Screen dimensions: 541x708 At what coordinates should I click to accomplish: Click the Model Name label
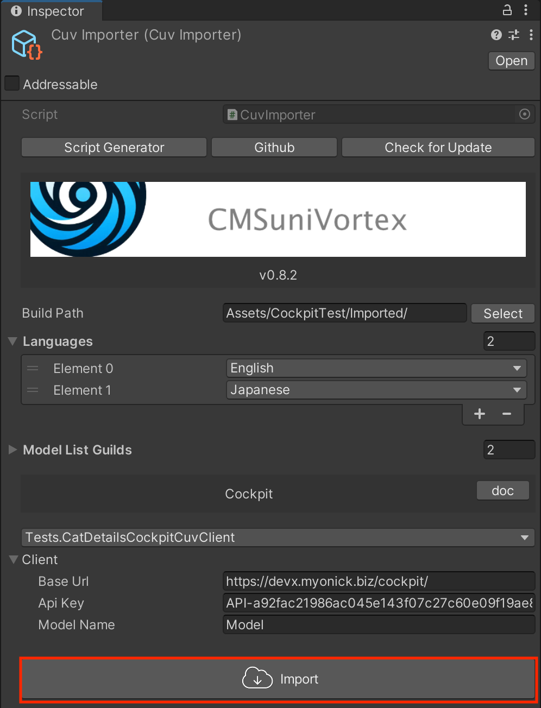pyautogui.click(x=77, y=625)
